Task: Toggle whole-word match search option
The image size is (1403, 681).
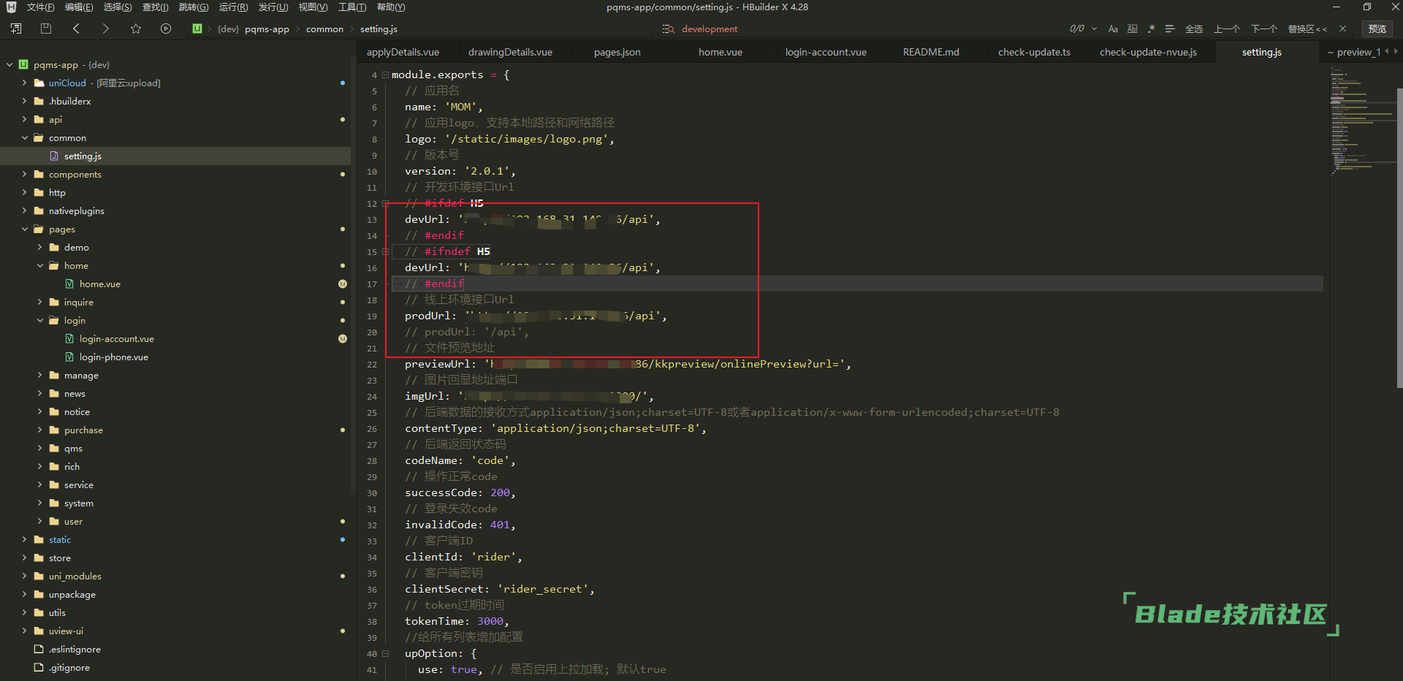Action: (1132, 29)
